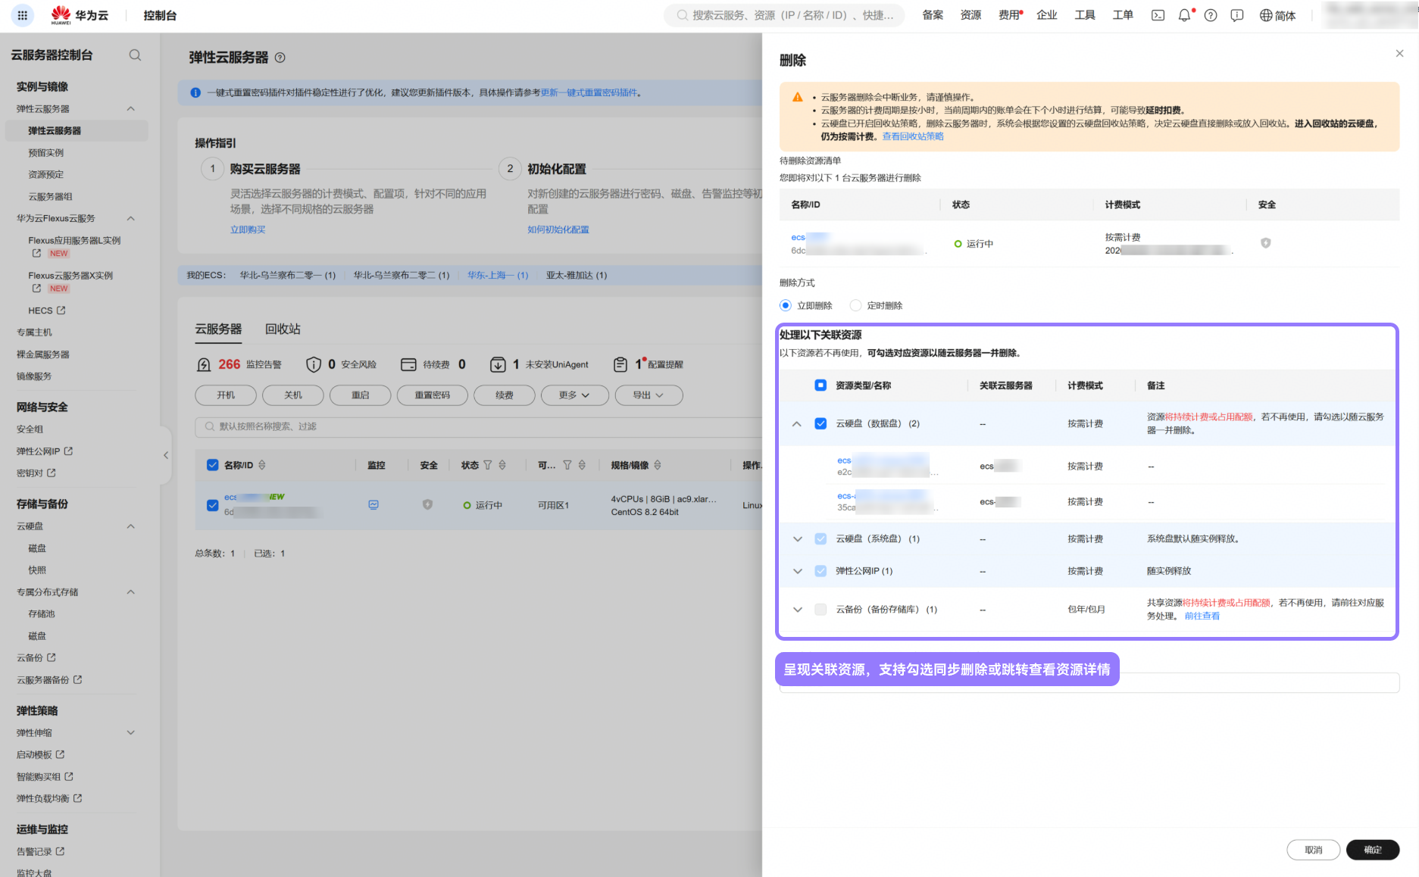1419x877 pixels.
Task: Open the 备案 top menu
Action: point(933,15)
